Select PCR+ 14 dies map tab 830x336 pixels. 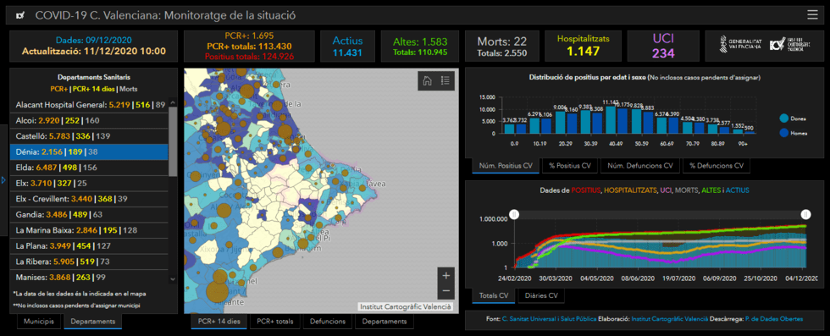219,321
